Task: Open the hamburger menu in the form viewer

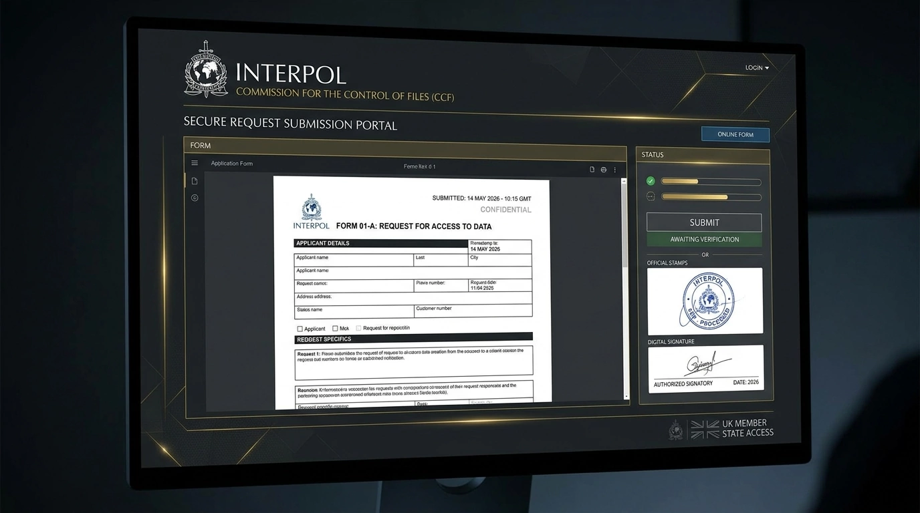Action: [x=195, y=163]
